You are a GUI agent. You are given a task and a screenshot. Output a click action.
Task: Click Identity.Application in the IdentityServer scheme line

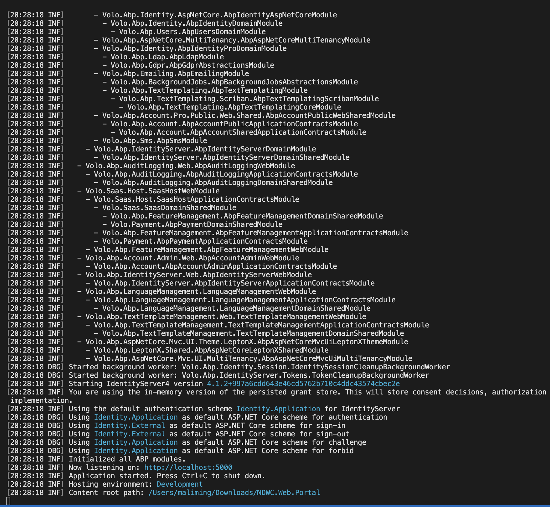(x=278, y=409)
